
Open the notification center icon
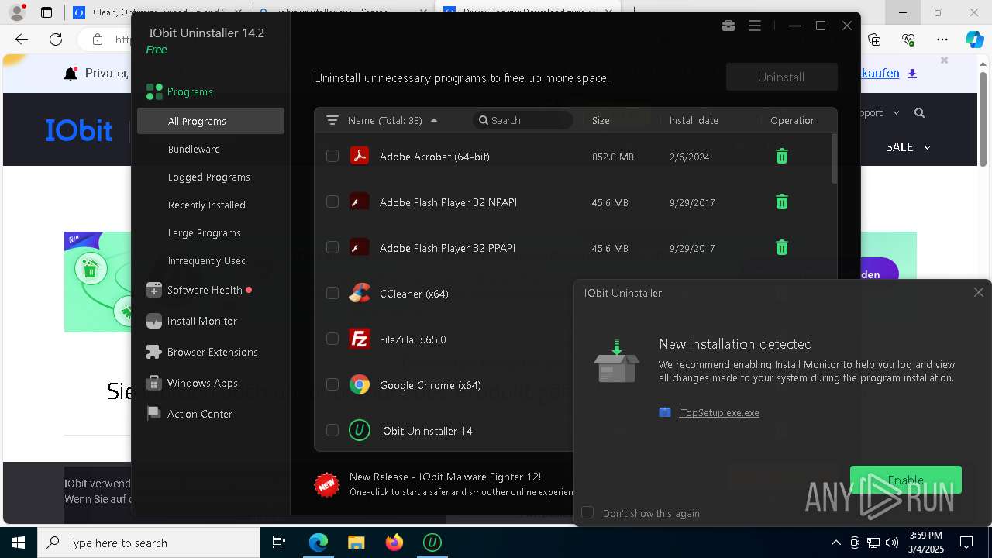(966, 542)
